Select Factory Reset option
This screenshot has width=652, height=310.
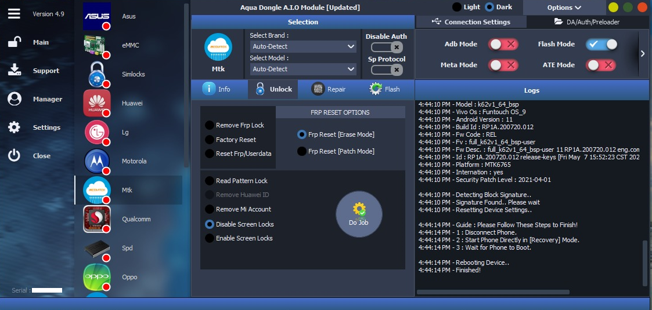(210, 140)
